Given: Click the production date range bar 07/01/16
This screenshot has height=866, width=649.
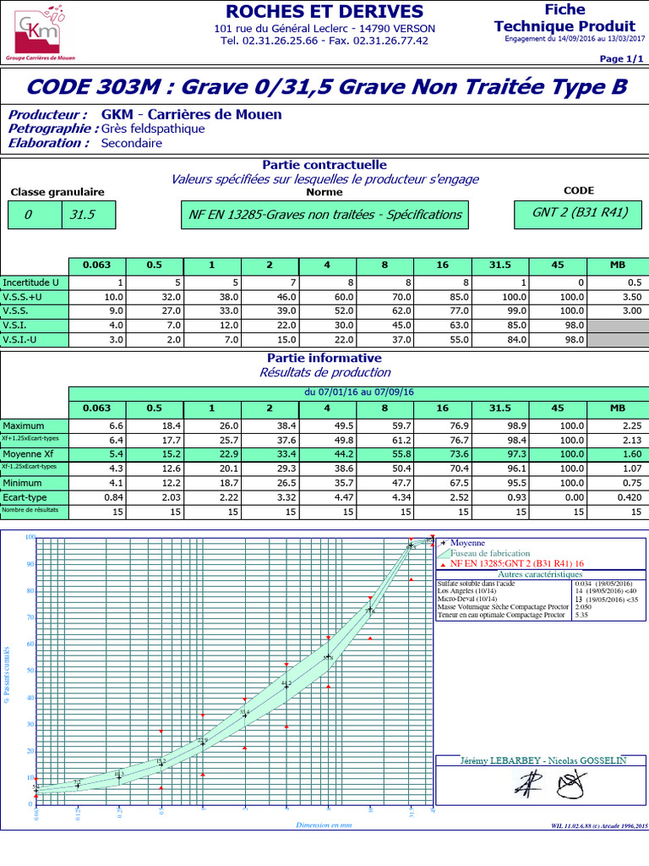Looking at the screenshot, I should [x=358, y=392].
